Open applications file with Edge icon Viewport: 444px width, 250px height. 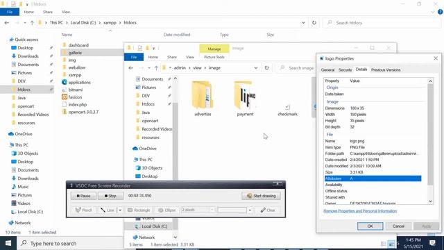tap(79, 83)
